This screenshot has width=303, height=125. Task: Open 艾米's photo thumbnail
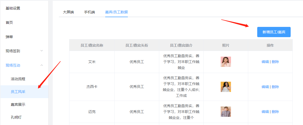pyautogui.click(x=226, y=62)
